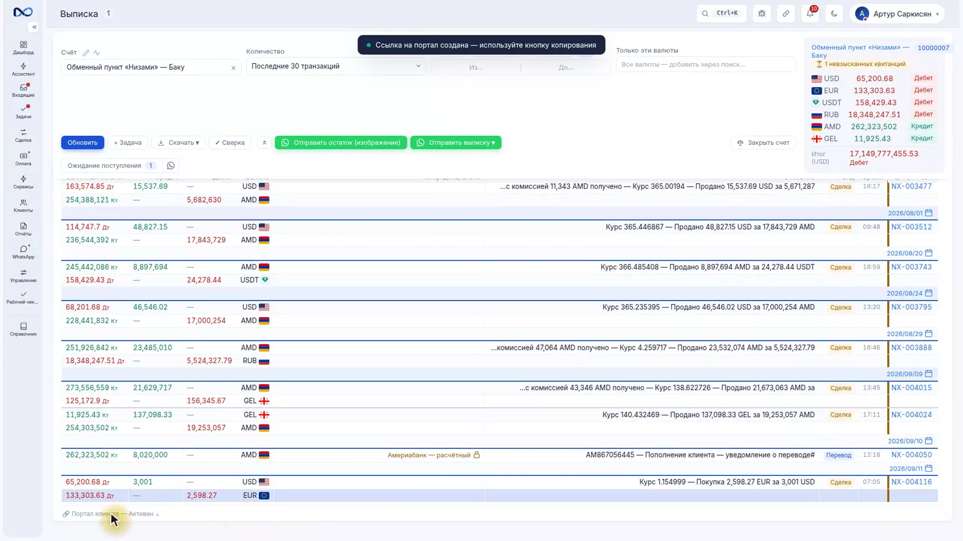Collapse the filter panel double-chevron button
The height and width of the screenshot is (541, 963).
(264, 142)
